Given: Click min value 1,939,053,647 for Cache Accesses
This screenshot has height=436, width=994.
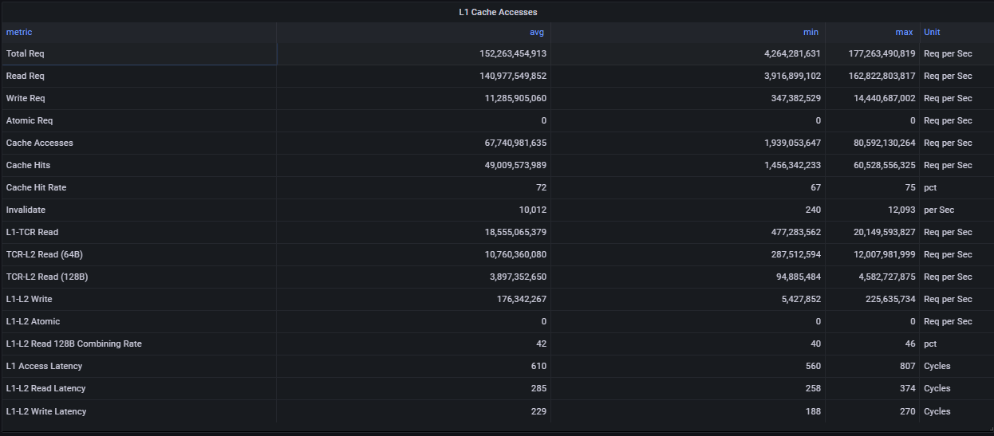Looking at the screenshot, I should 791,143.
